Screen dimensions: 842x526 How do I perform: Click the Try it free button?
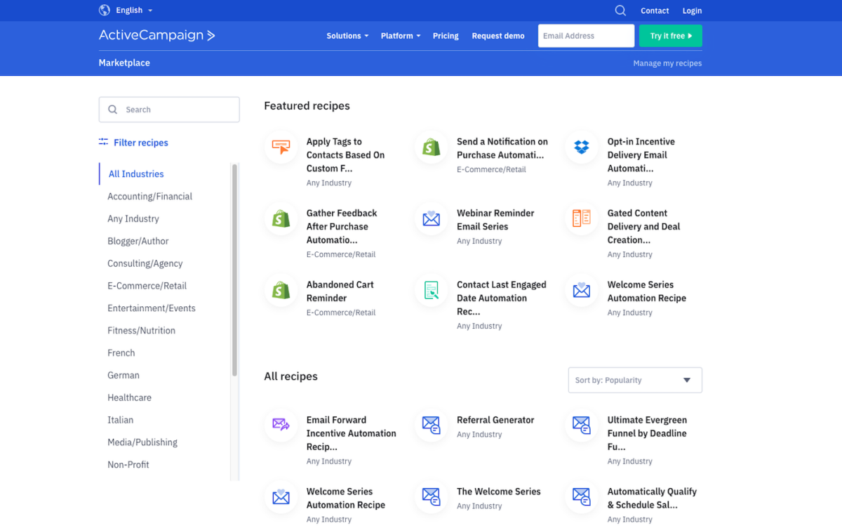pos(670,36)
